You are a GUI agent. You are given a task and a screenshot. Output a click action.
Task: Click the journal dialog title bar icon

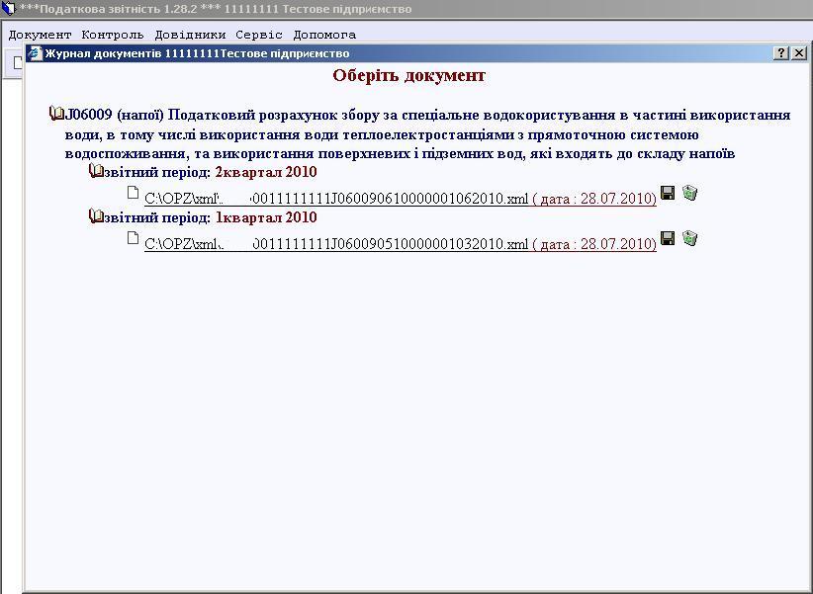click(x=36, y=53)
